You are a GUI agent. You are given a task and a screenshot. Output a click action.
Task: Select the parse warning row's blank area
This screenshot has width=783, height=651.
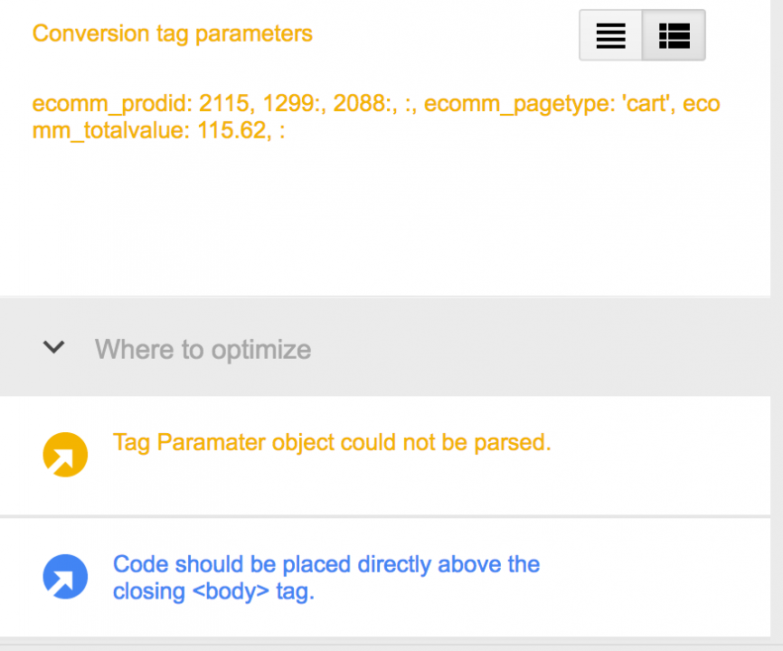(659, 456)
